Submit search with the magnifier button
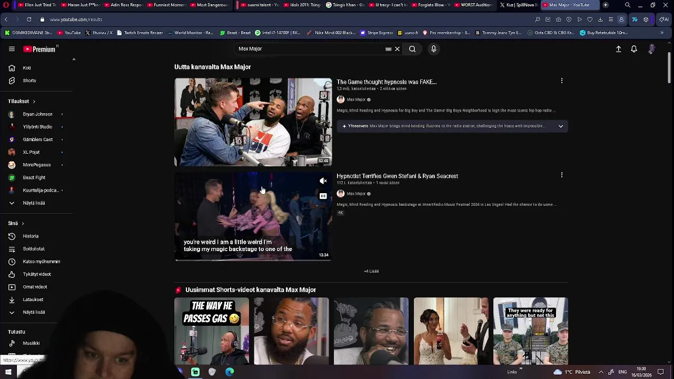Image resolution: width=674 pixels, height=379 pixels. (x=412, y=49)
